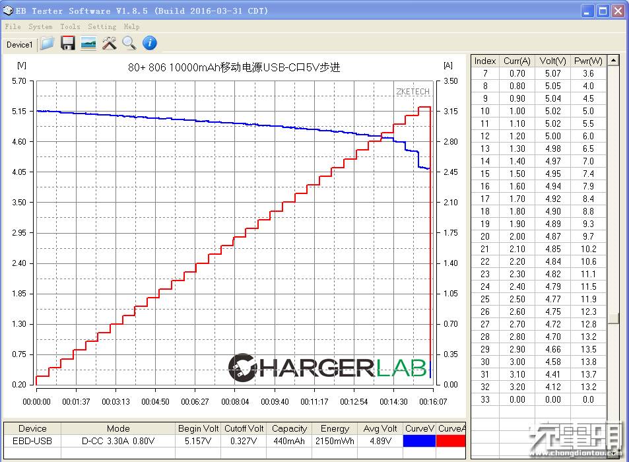
Task: Click the Begin Volt column header
Action: pos(198,429)
